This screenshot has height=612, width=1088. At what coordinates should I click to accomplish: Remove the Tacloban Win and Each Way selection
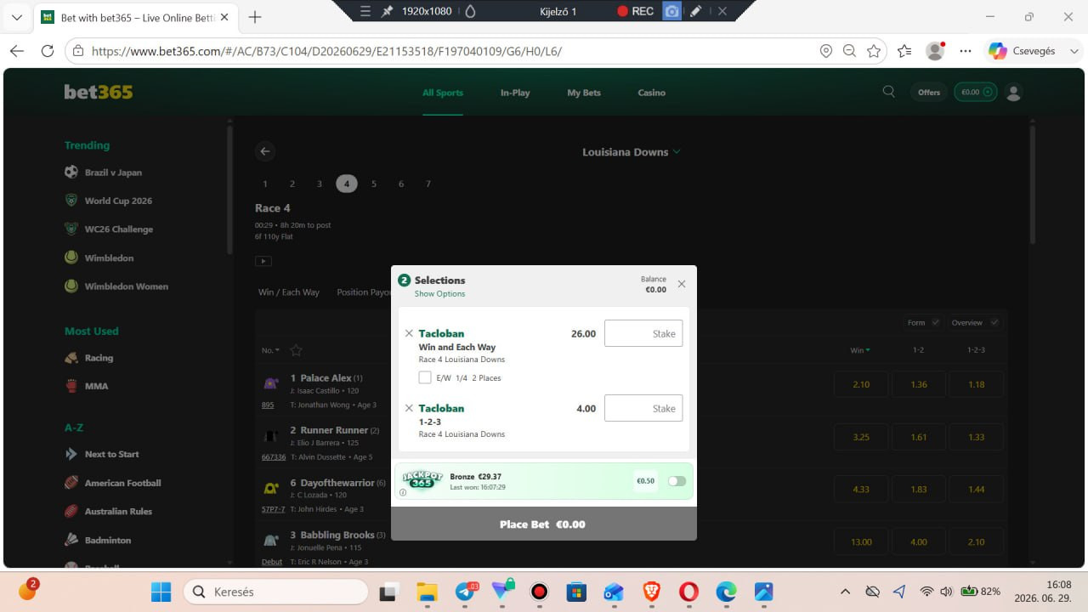409,333
